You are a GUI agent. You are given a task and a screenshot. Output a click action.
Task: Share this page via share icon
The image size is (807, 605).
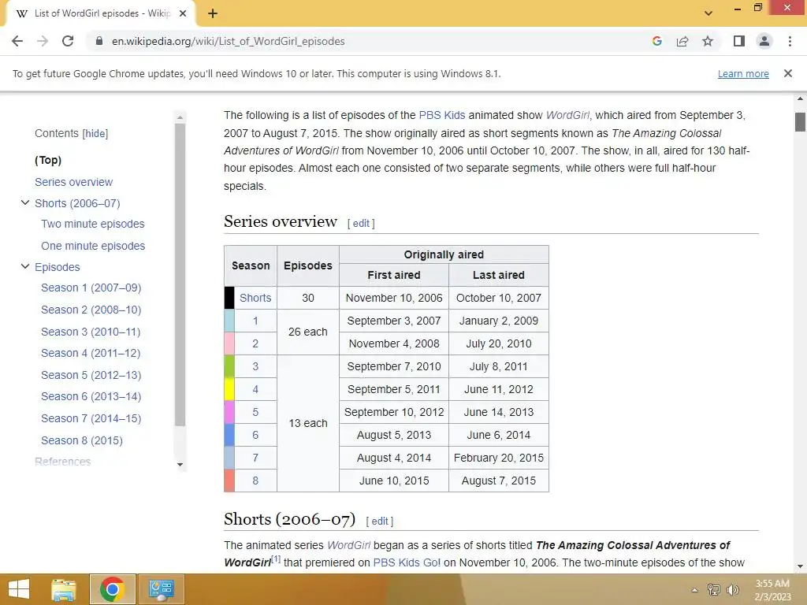pyautogui.click(x=682, y=41)
